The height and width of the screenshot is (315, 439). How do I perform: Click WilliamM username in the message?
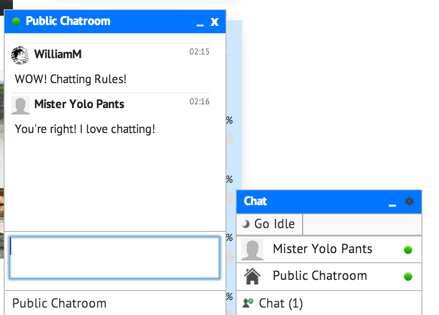pyautogui.click(x=58, y=55)
